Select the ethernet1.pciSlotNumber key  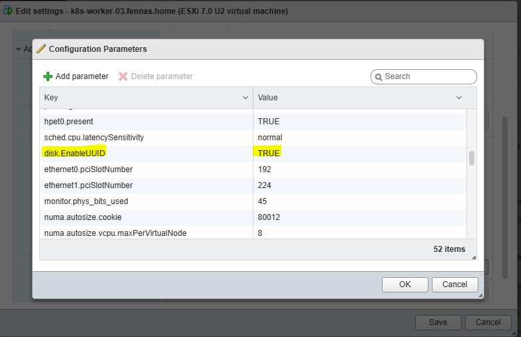pyautogui.click(x=88, y=185)
